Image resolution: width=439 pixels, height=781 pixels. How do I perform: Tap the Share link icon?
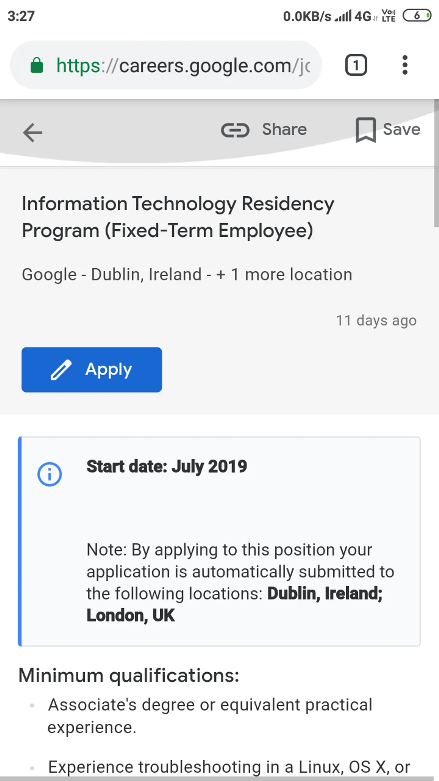(x=235, y=130)
